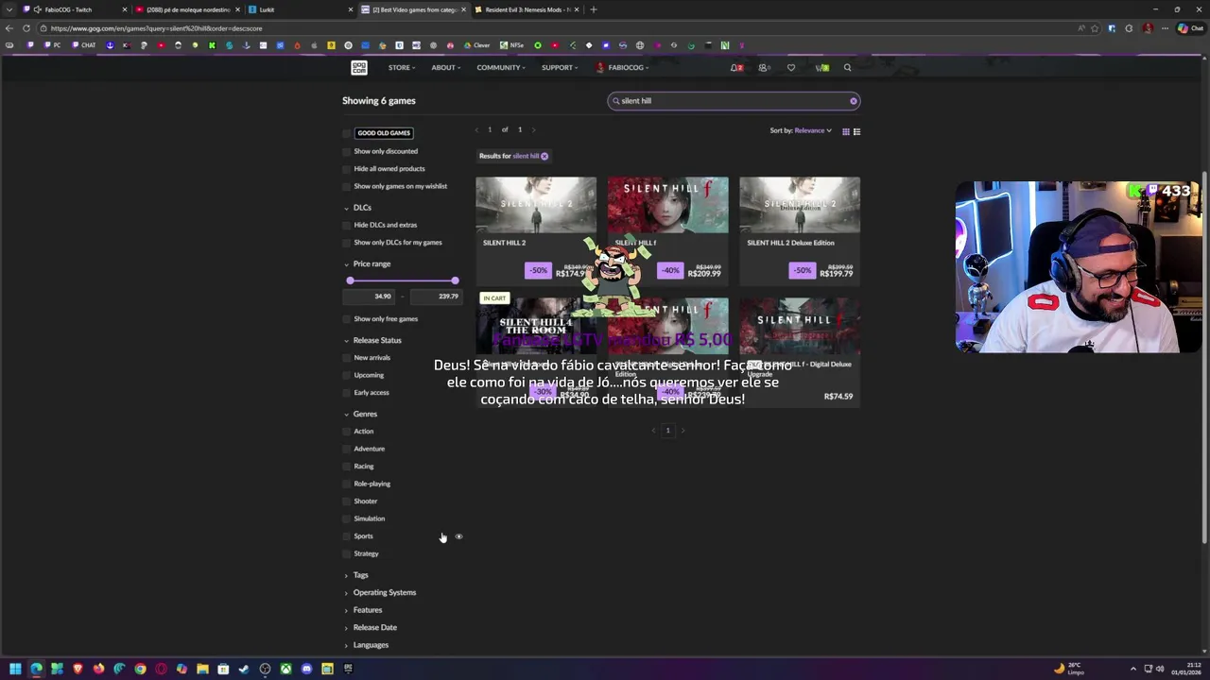
Task: Open GOG notifications bell icon
Action: click(736, 67)
